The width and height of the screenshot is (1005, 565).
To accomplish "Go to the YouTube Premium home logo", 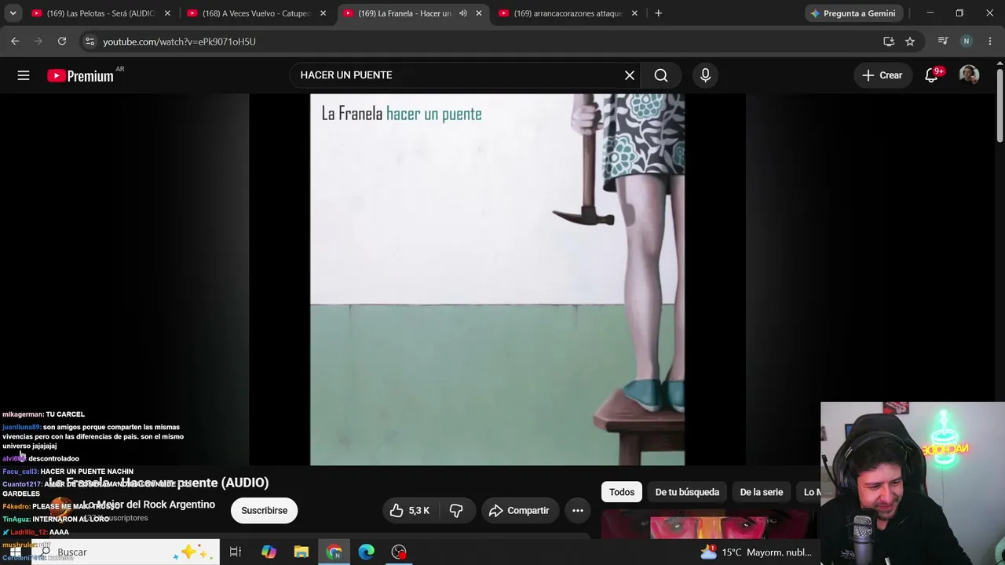I will [80, 75].
